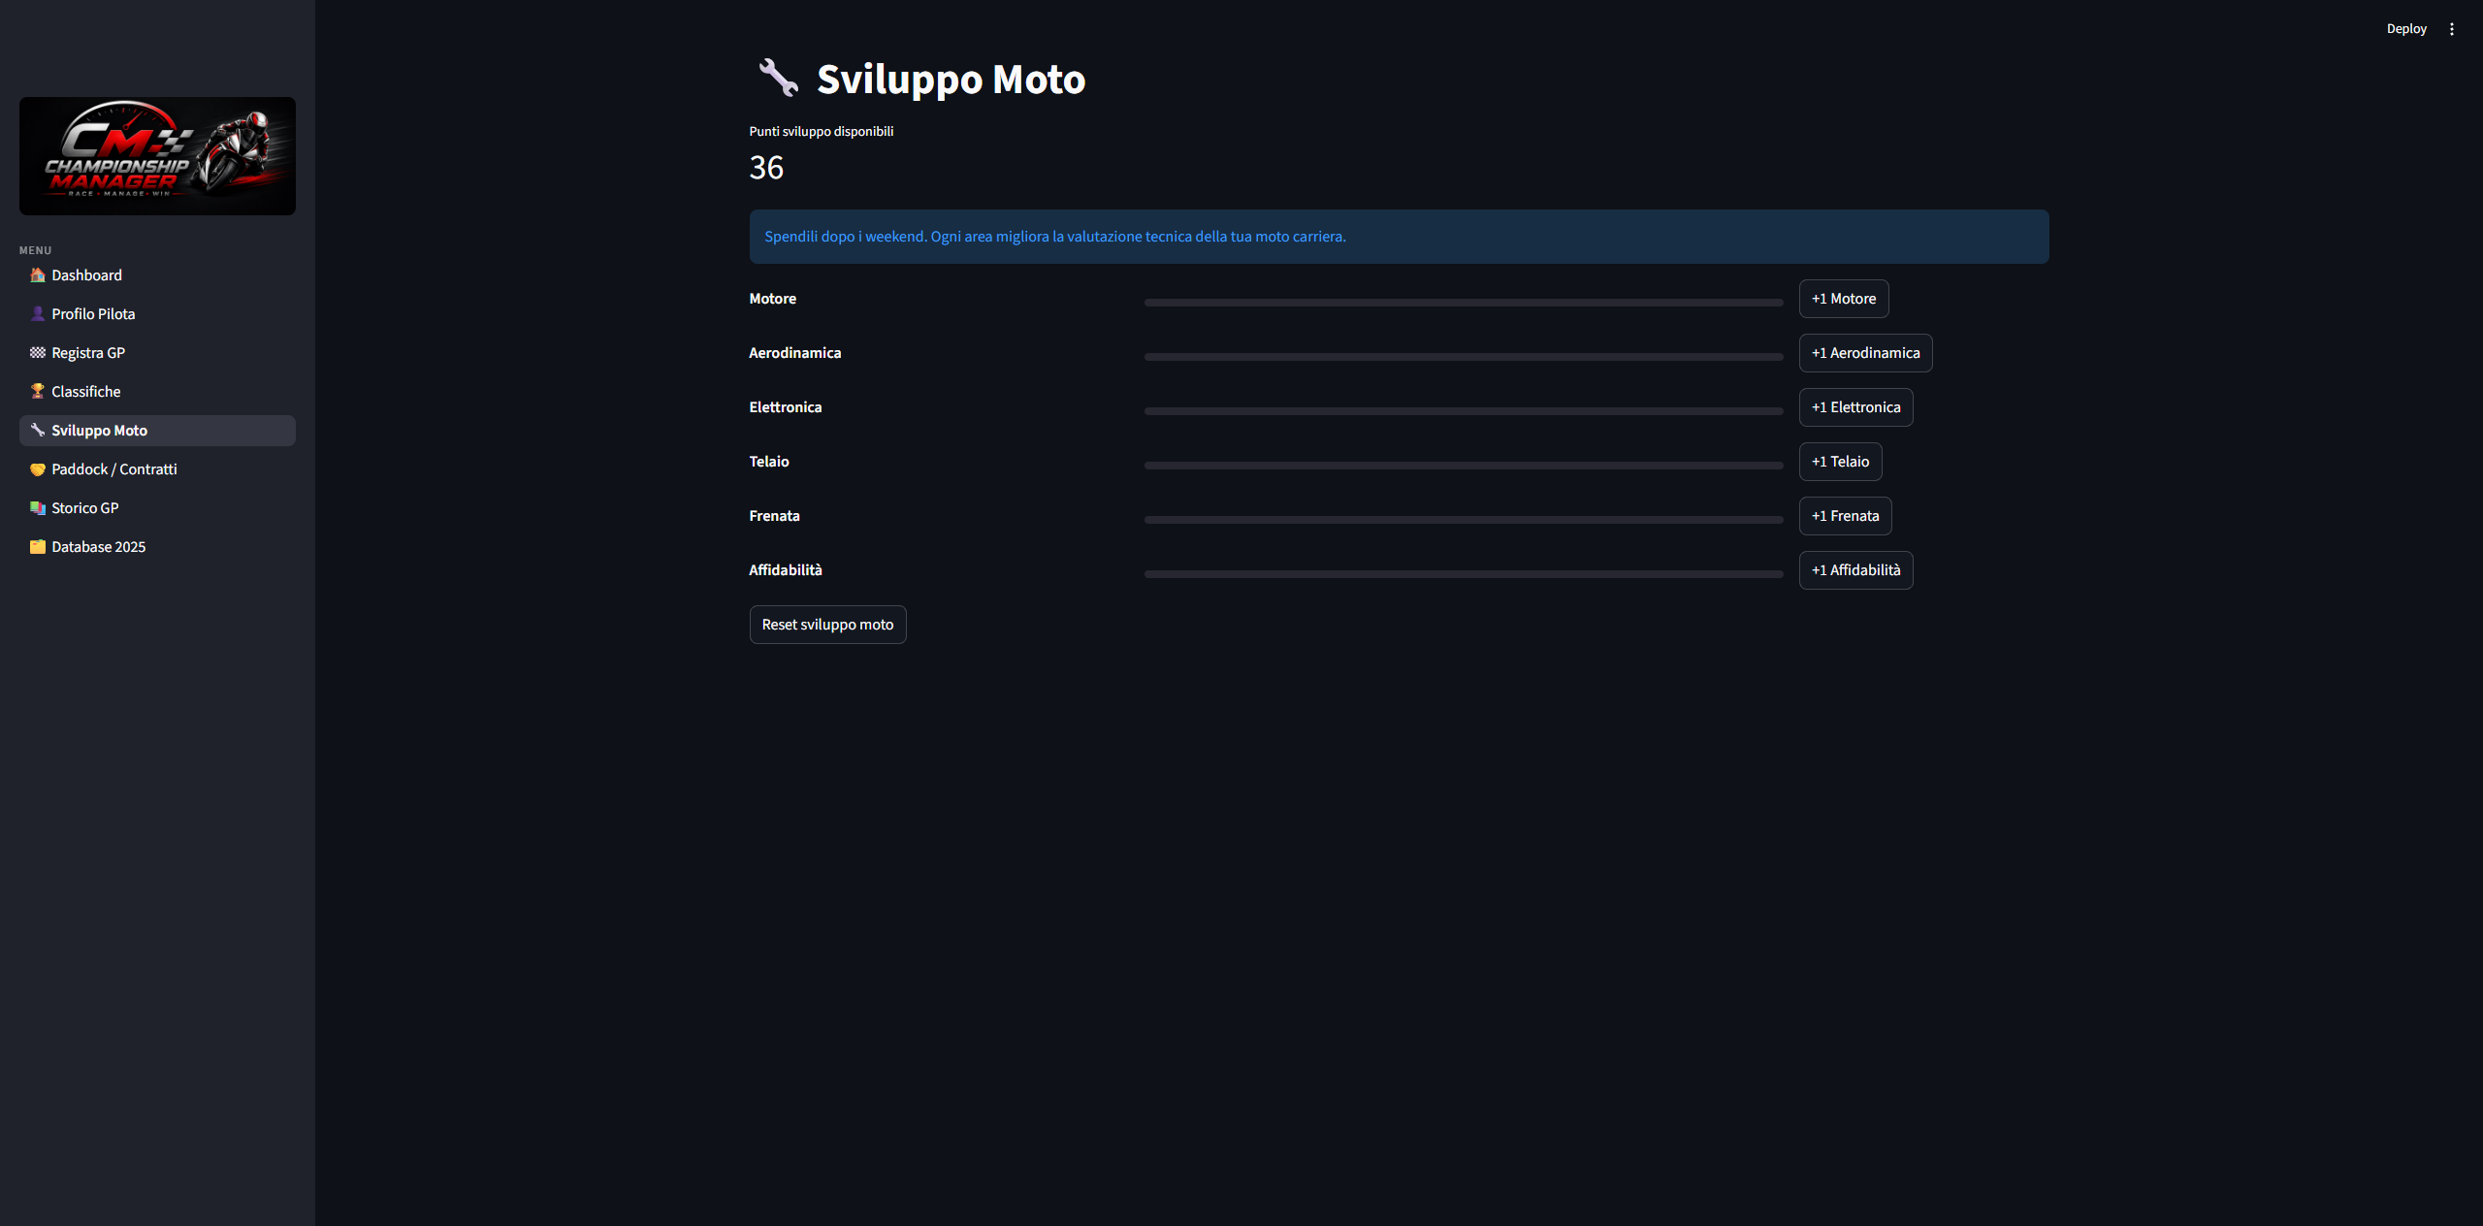The width and height of the screenshot is (2483, 1226).
Task: Upgrade Telaio by one point
Action: (x=1840, y=462)
